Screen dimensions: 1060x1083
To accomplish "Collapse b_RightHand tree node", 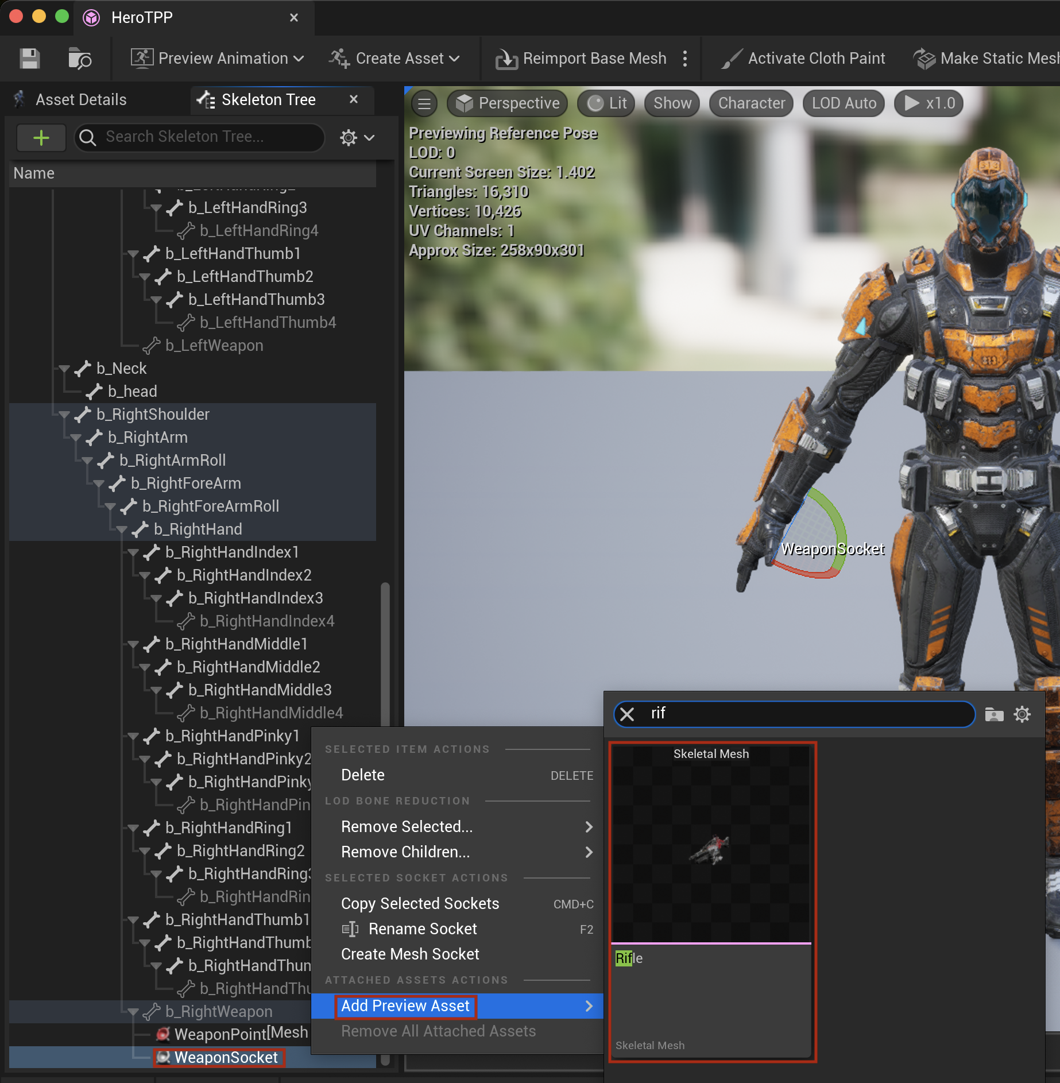I will pos(121,529).
